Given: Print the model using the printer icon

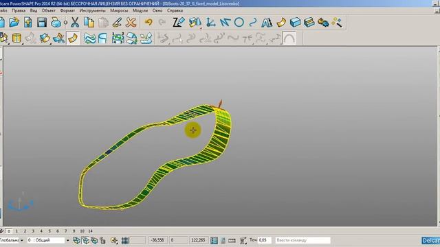Looking at the screenshot, I should pyautogui.click(x=56, y=23).
